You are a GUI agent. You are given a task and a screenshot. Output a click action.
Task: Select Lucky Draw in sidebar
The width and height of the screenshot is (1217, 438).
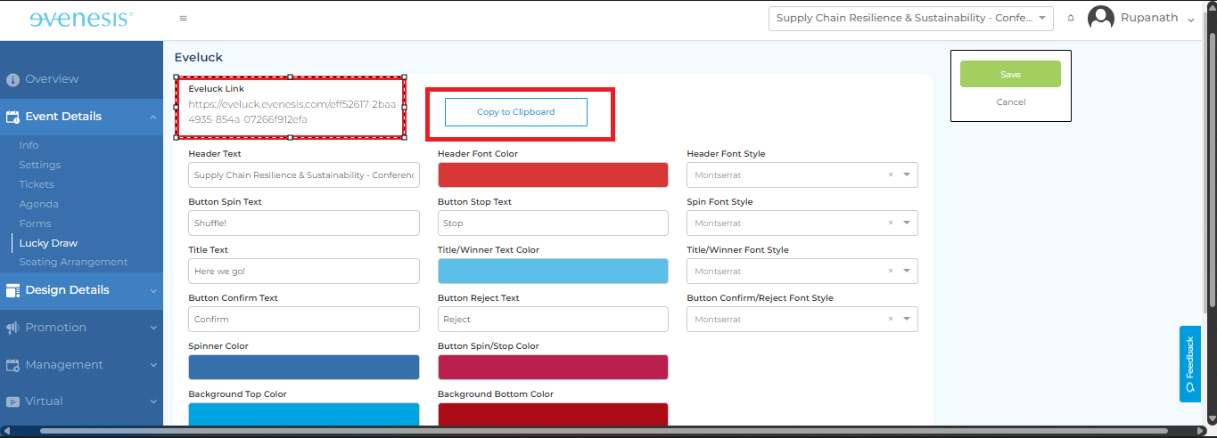pyautogui.click(x=48, y=243)
